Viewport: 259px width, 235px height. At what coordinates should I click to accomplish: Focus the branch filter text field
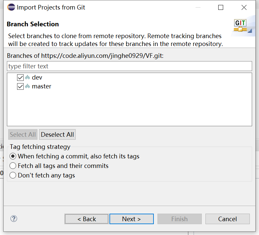click(129, 66)
